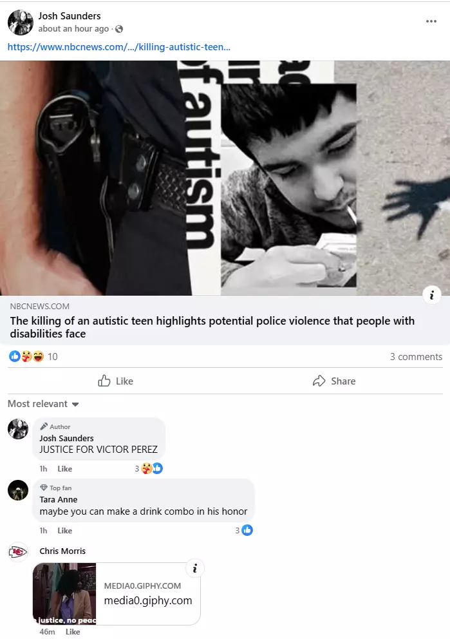Open the 3 comments link

(416, 357)
